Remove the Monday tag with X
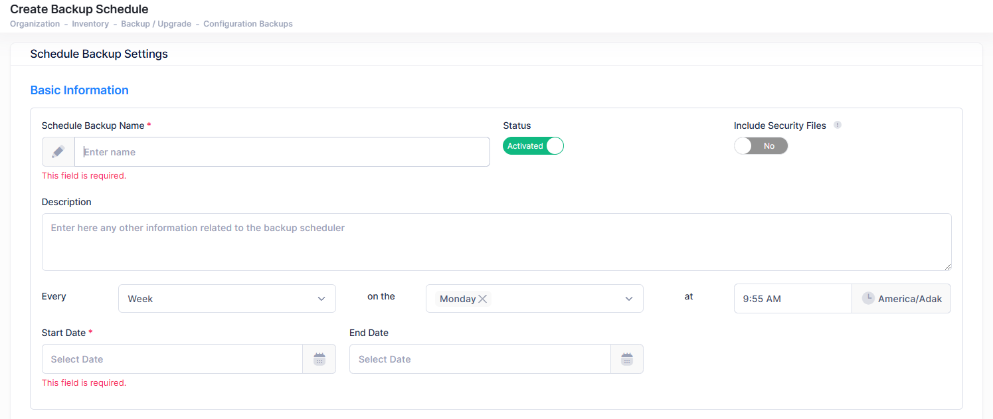Viewport: 993px width, 419px height. coord(483,299)
